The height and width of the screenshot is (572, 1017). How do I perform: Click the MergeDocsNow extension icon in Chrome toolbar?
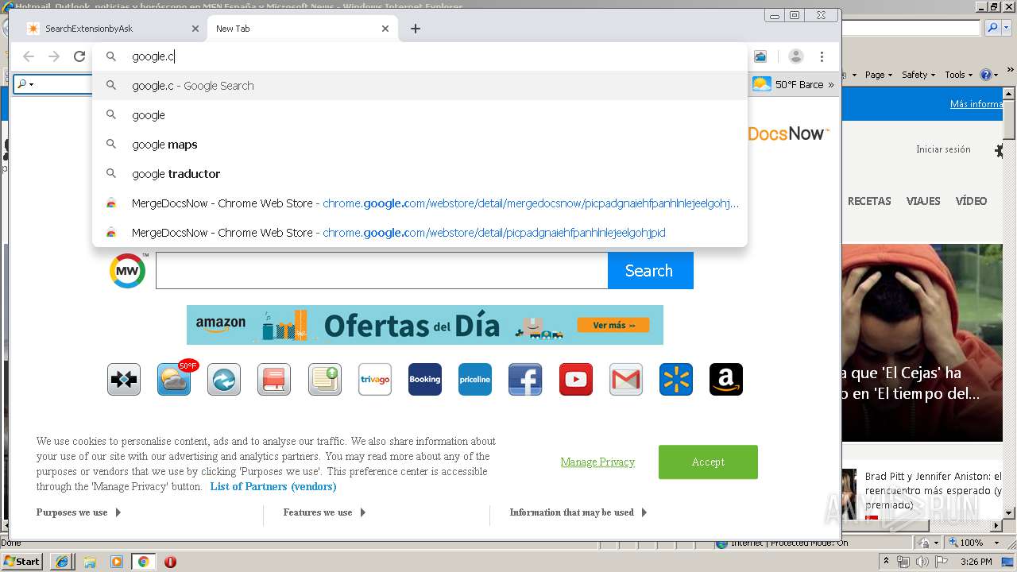(x=760, y=56)
